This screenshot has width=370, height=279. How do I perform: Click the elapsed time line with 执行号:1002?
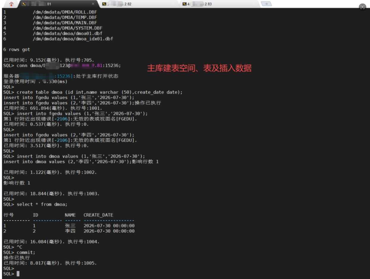click(x=50, y=172)
